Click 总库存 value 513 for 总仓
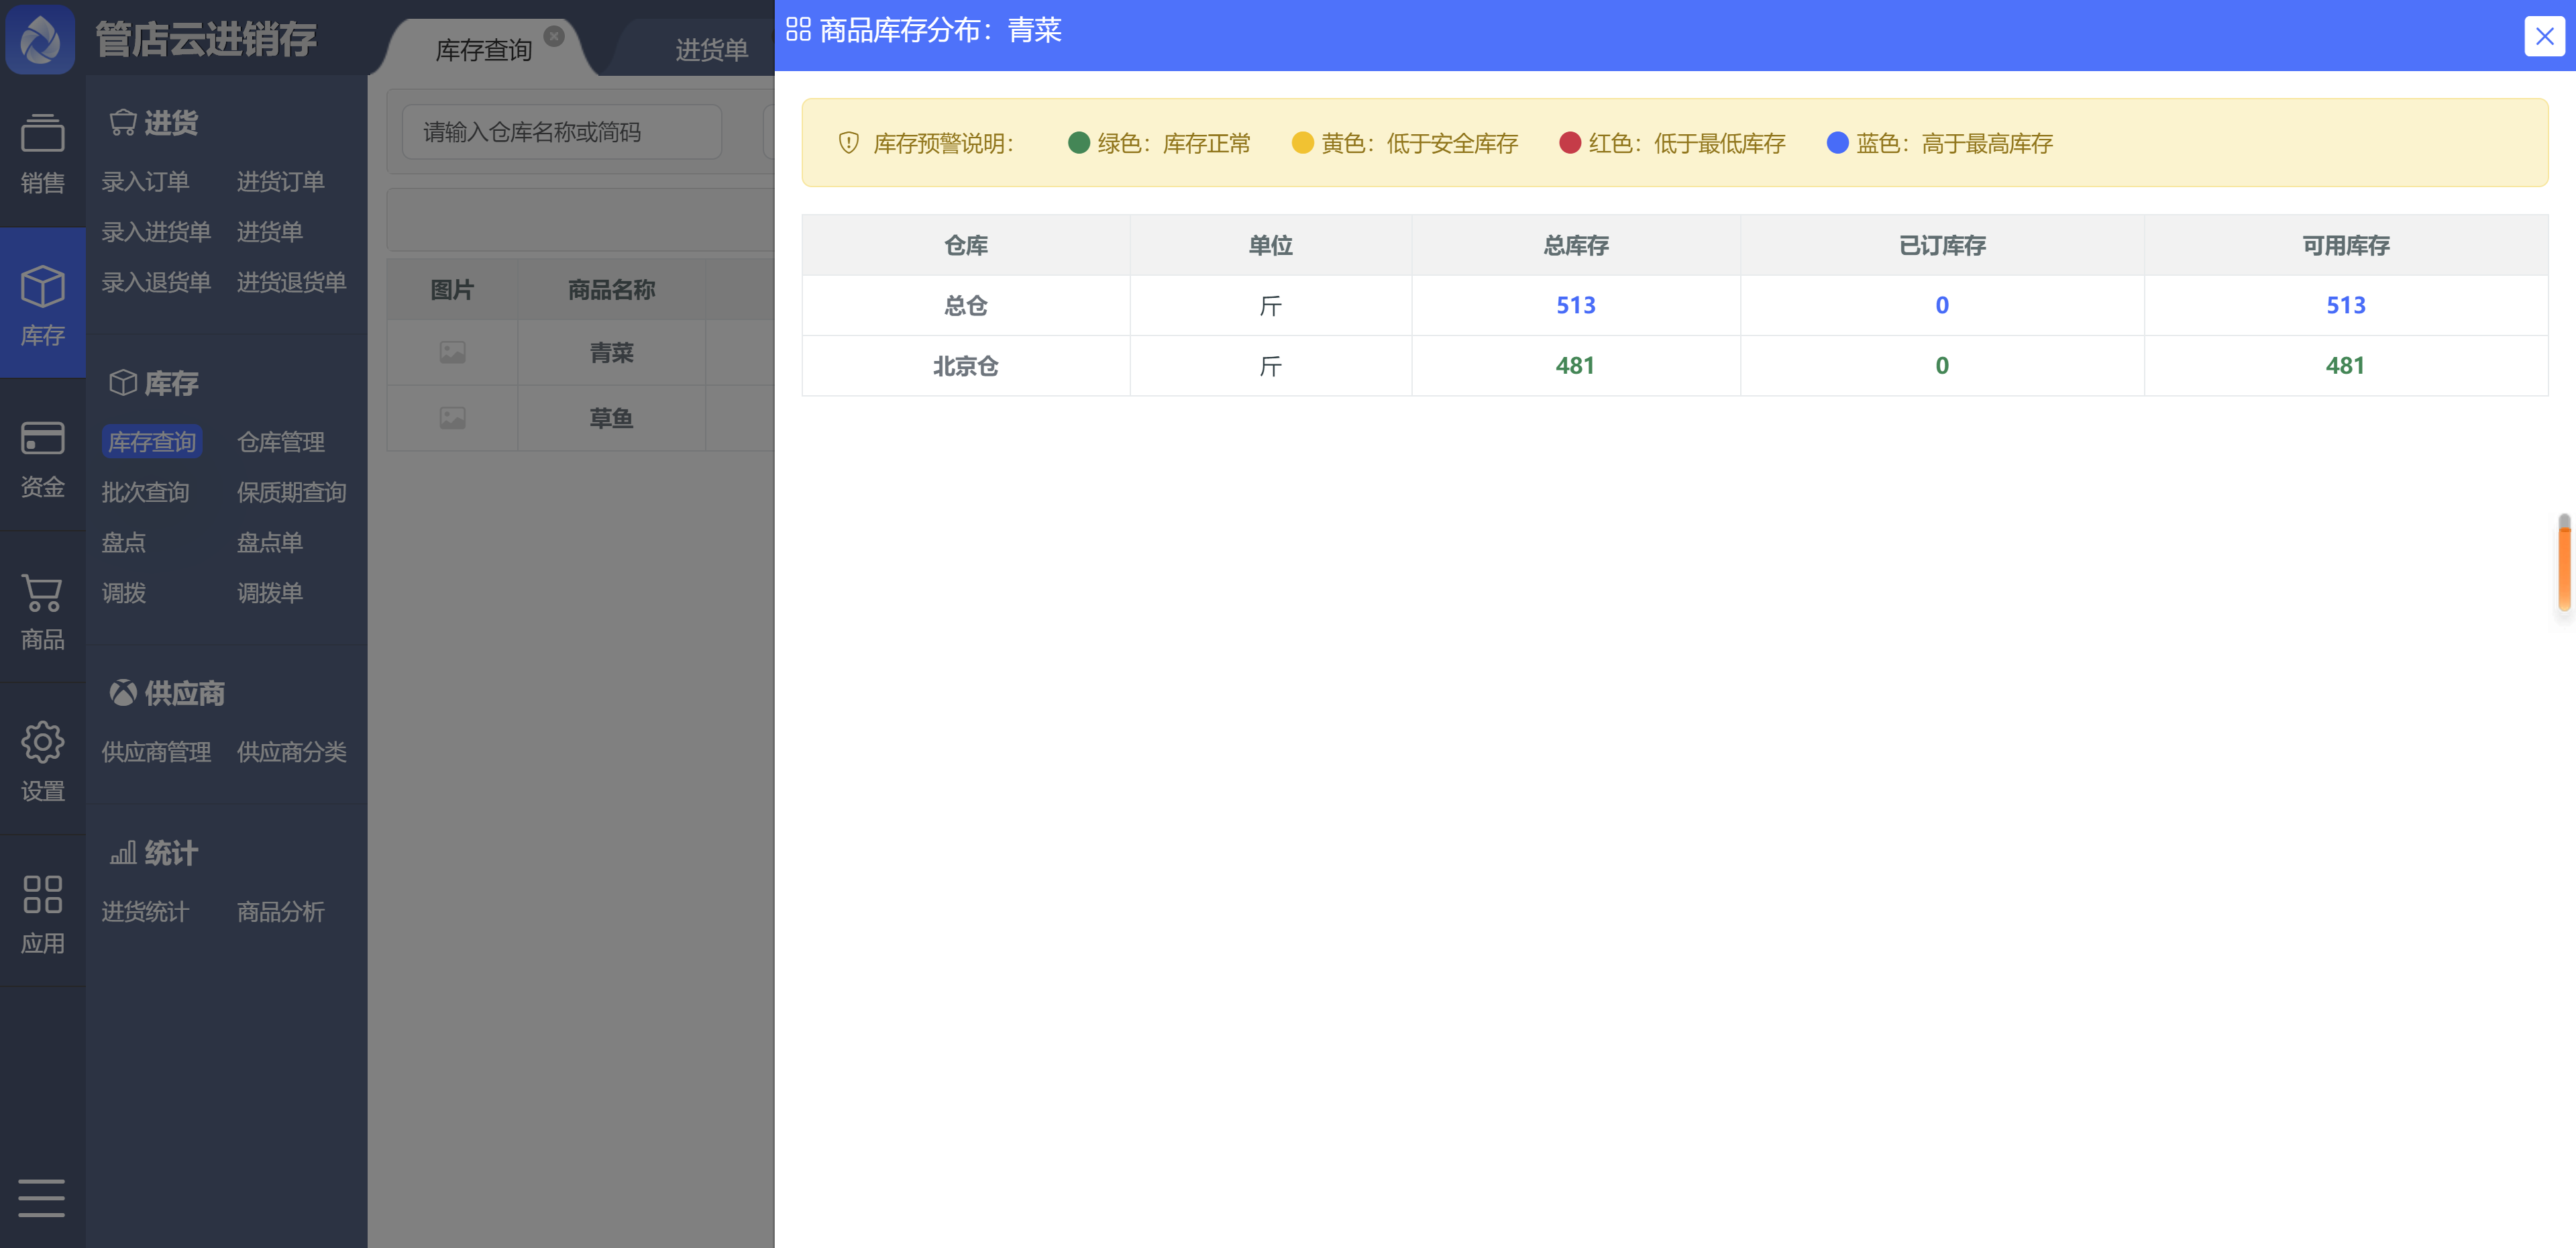Image resolution: width=2576 pixels, height=1248 pixels. point(1575,306)
